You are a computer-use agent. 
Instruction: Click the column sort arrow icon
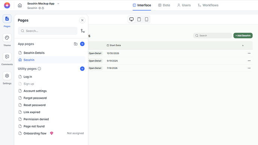(x=243, y=45)
